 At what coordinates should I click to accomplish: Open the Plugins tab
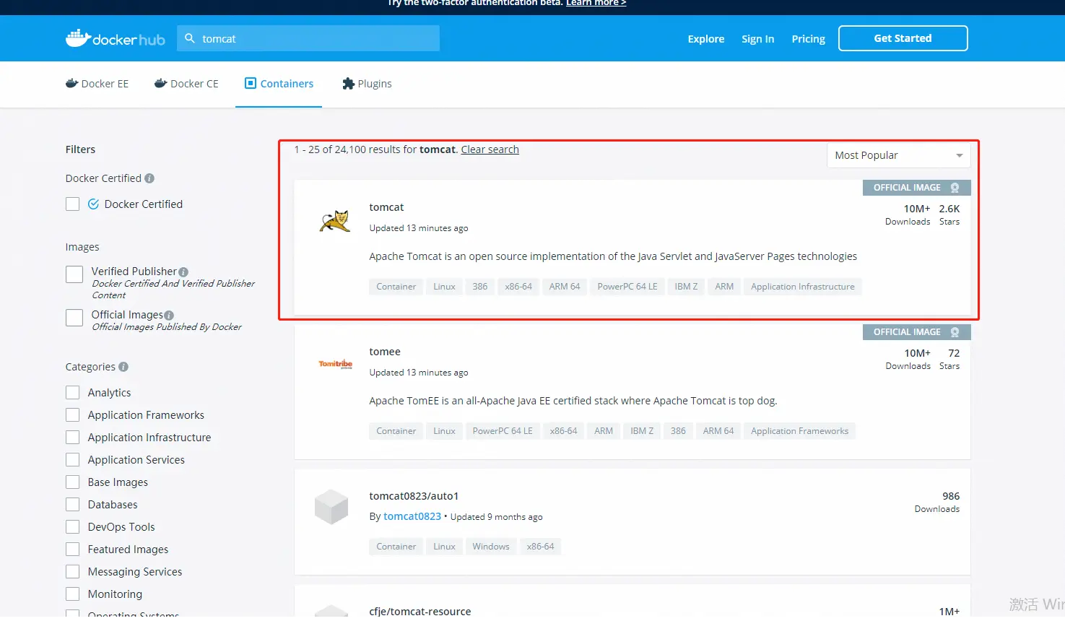pos(367,84)
